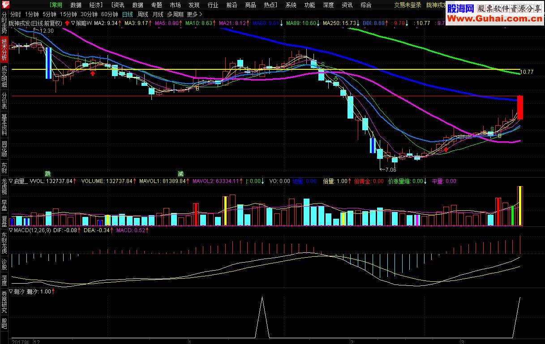Screen dimensions: 545x344
Task: Click the 7.06 low price label
Action: (390, 170)
